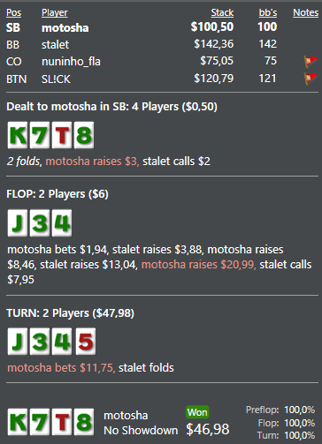Click the red T hole card in dealt hand
Image resolution: width=322 pixels, height=444 pixels.
tap(62, 135)
